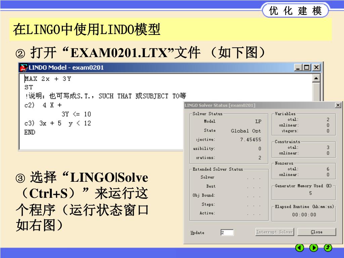Click the 'Global Opt' state value
Image resolution: width=344 pixels, height=258 pixels.
246,131
